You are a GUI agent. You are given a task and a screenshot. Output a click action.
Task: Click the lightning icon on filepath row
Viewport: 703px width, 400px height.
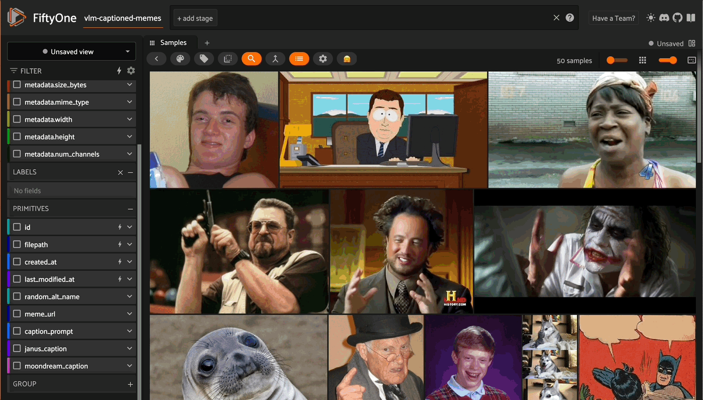coord(119,245)
